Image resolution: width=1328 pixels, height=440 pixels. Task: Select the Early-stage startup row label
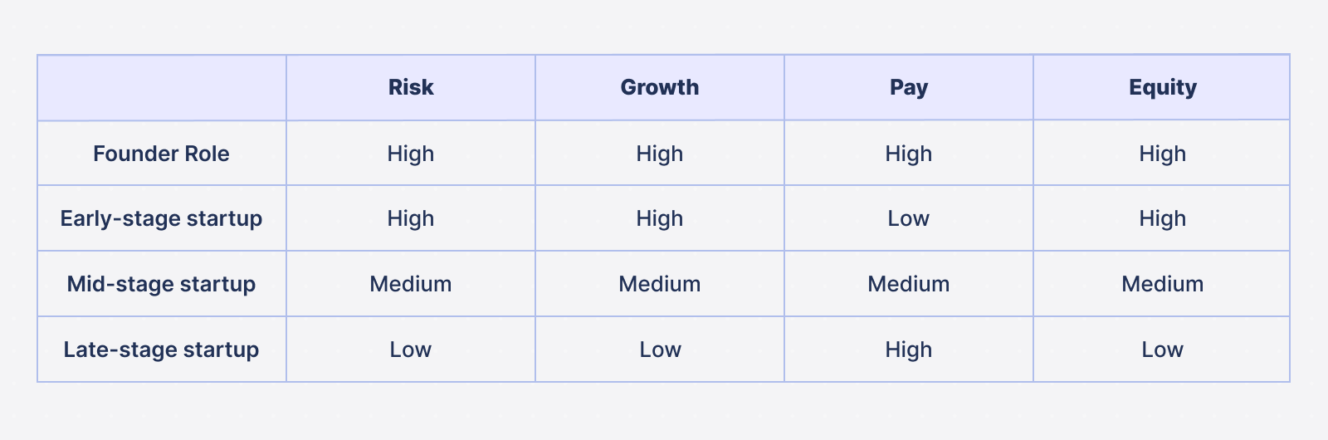tap(162, 218)
